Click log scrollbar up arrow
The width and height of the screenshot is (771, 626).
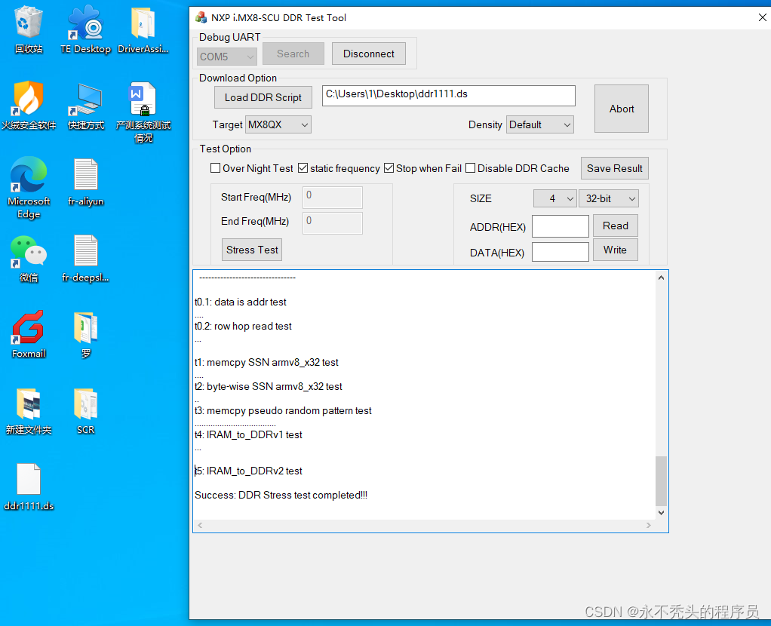pos(662,278)
